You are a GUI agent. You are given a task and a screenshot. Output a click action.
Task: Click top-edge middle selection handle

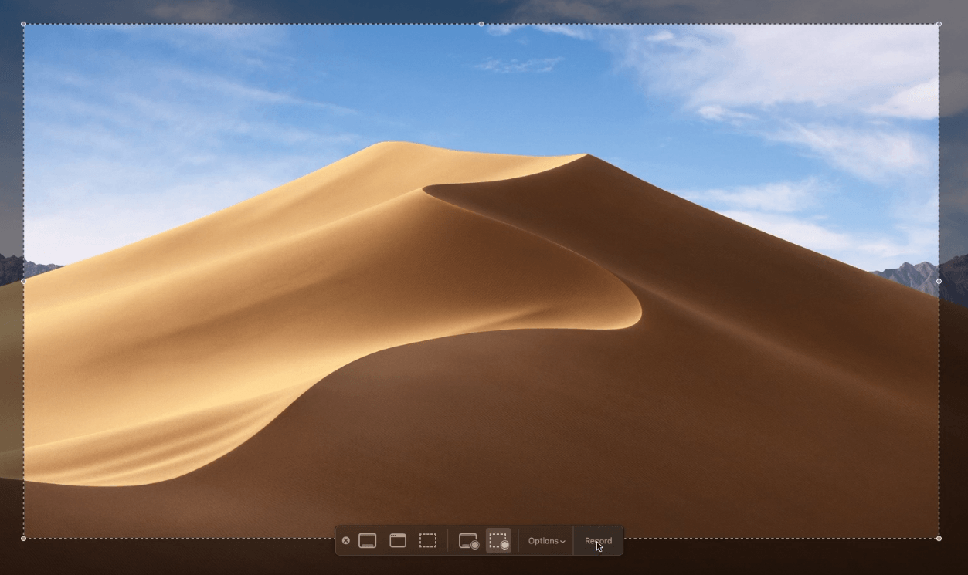coord(481,24)
